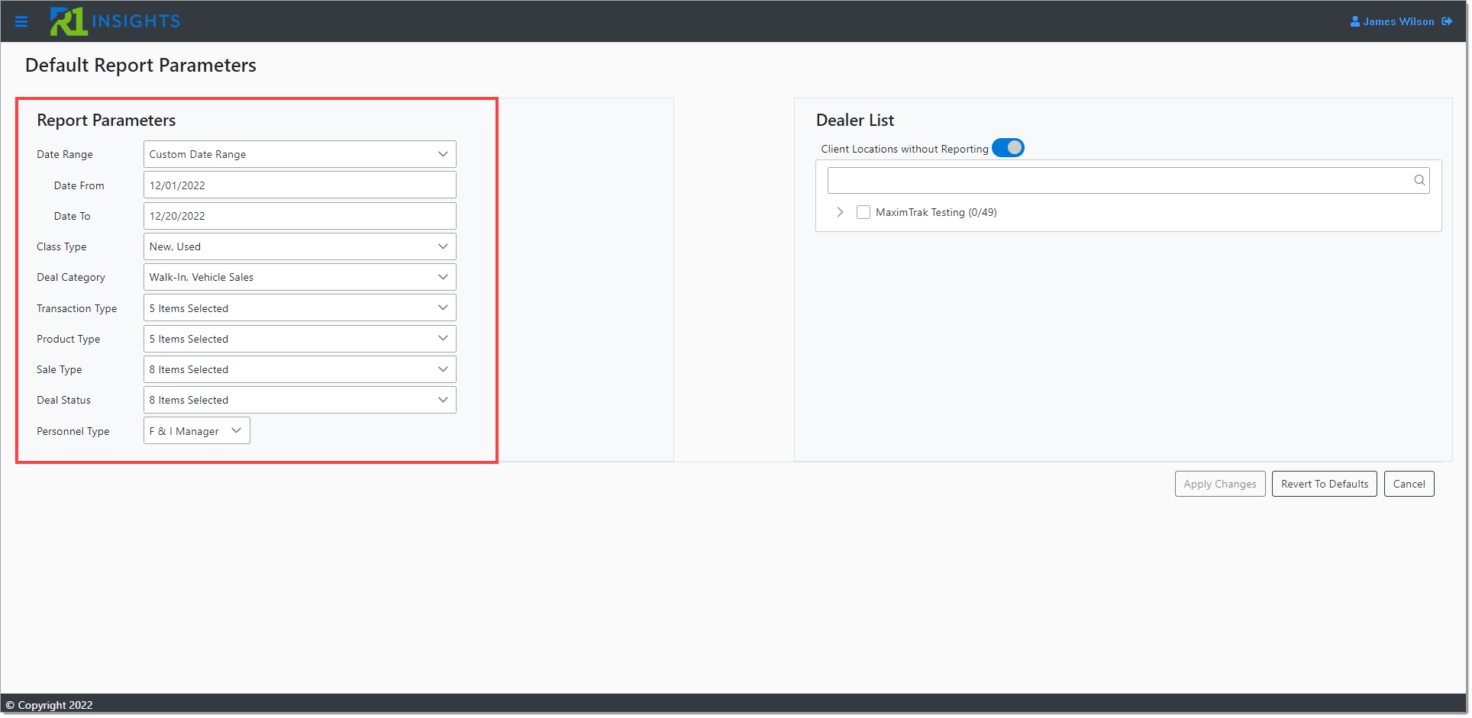
Task: Open the Class Type dropdown
Action: (300, 246)
